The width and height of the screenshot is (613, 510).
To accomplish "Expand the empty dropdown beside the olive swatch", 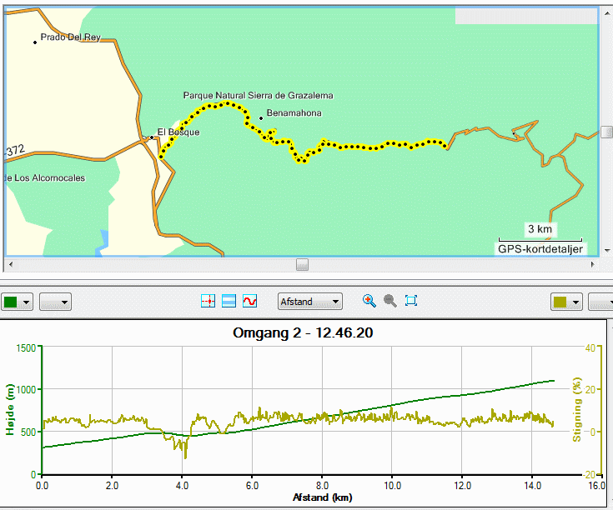I will (x=601, y=302).
